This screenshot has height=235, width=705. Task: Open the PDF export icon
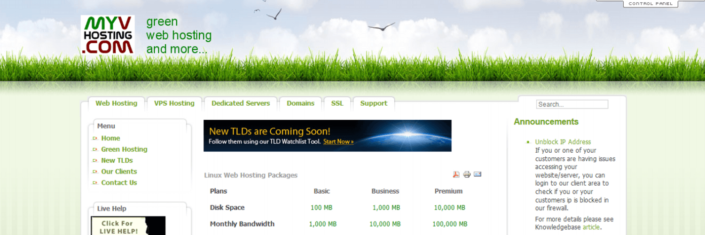click(456, 174)
